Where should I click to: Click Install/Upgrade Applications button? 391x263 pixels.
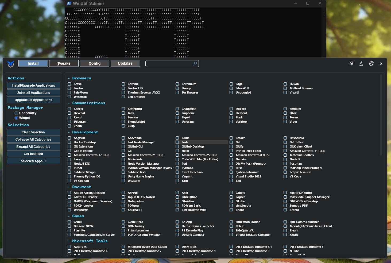[33, 86]
